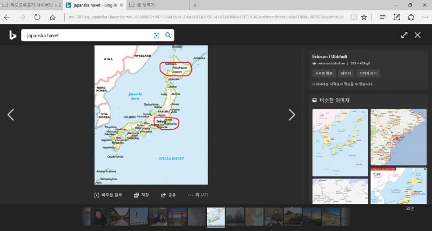The height and width of the screenshot is (231, 432).
Task: Open a new browser tab
Action: tap(195, 5)
